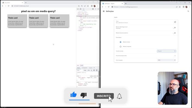Switch to the Layout tab in DevTools
Viewport: 192px width, 108px height.
coord(91,68)
